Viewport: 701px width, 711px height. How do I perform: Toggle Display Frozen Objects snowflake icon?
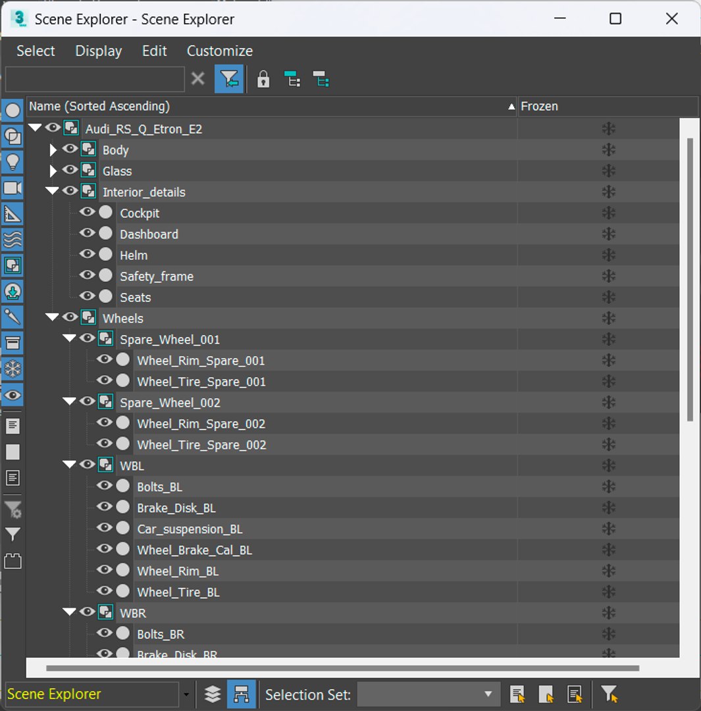(x=13, y=369)
